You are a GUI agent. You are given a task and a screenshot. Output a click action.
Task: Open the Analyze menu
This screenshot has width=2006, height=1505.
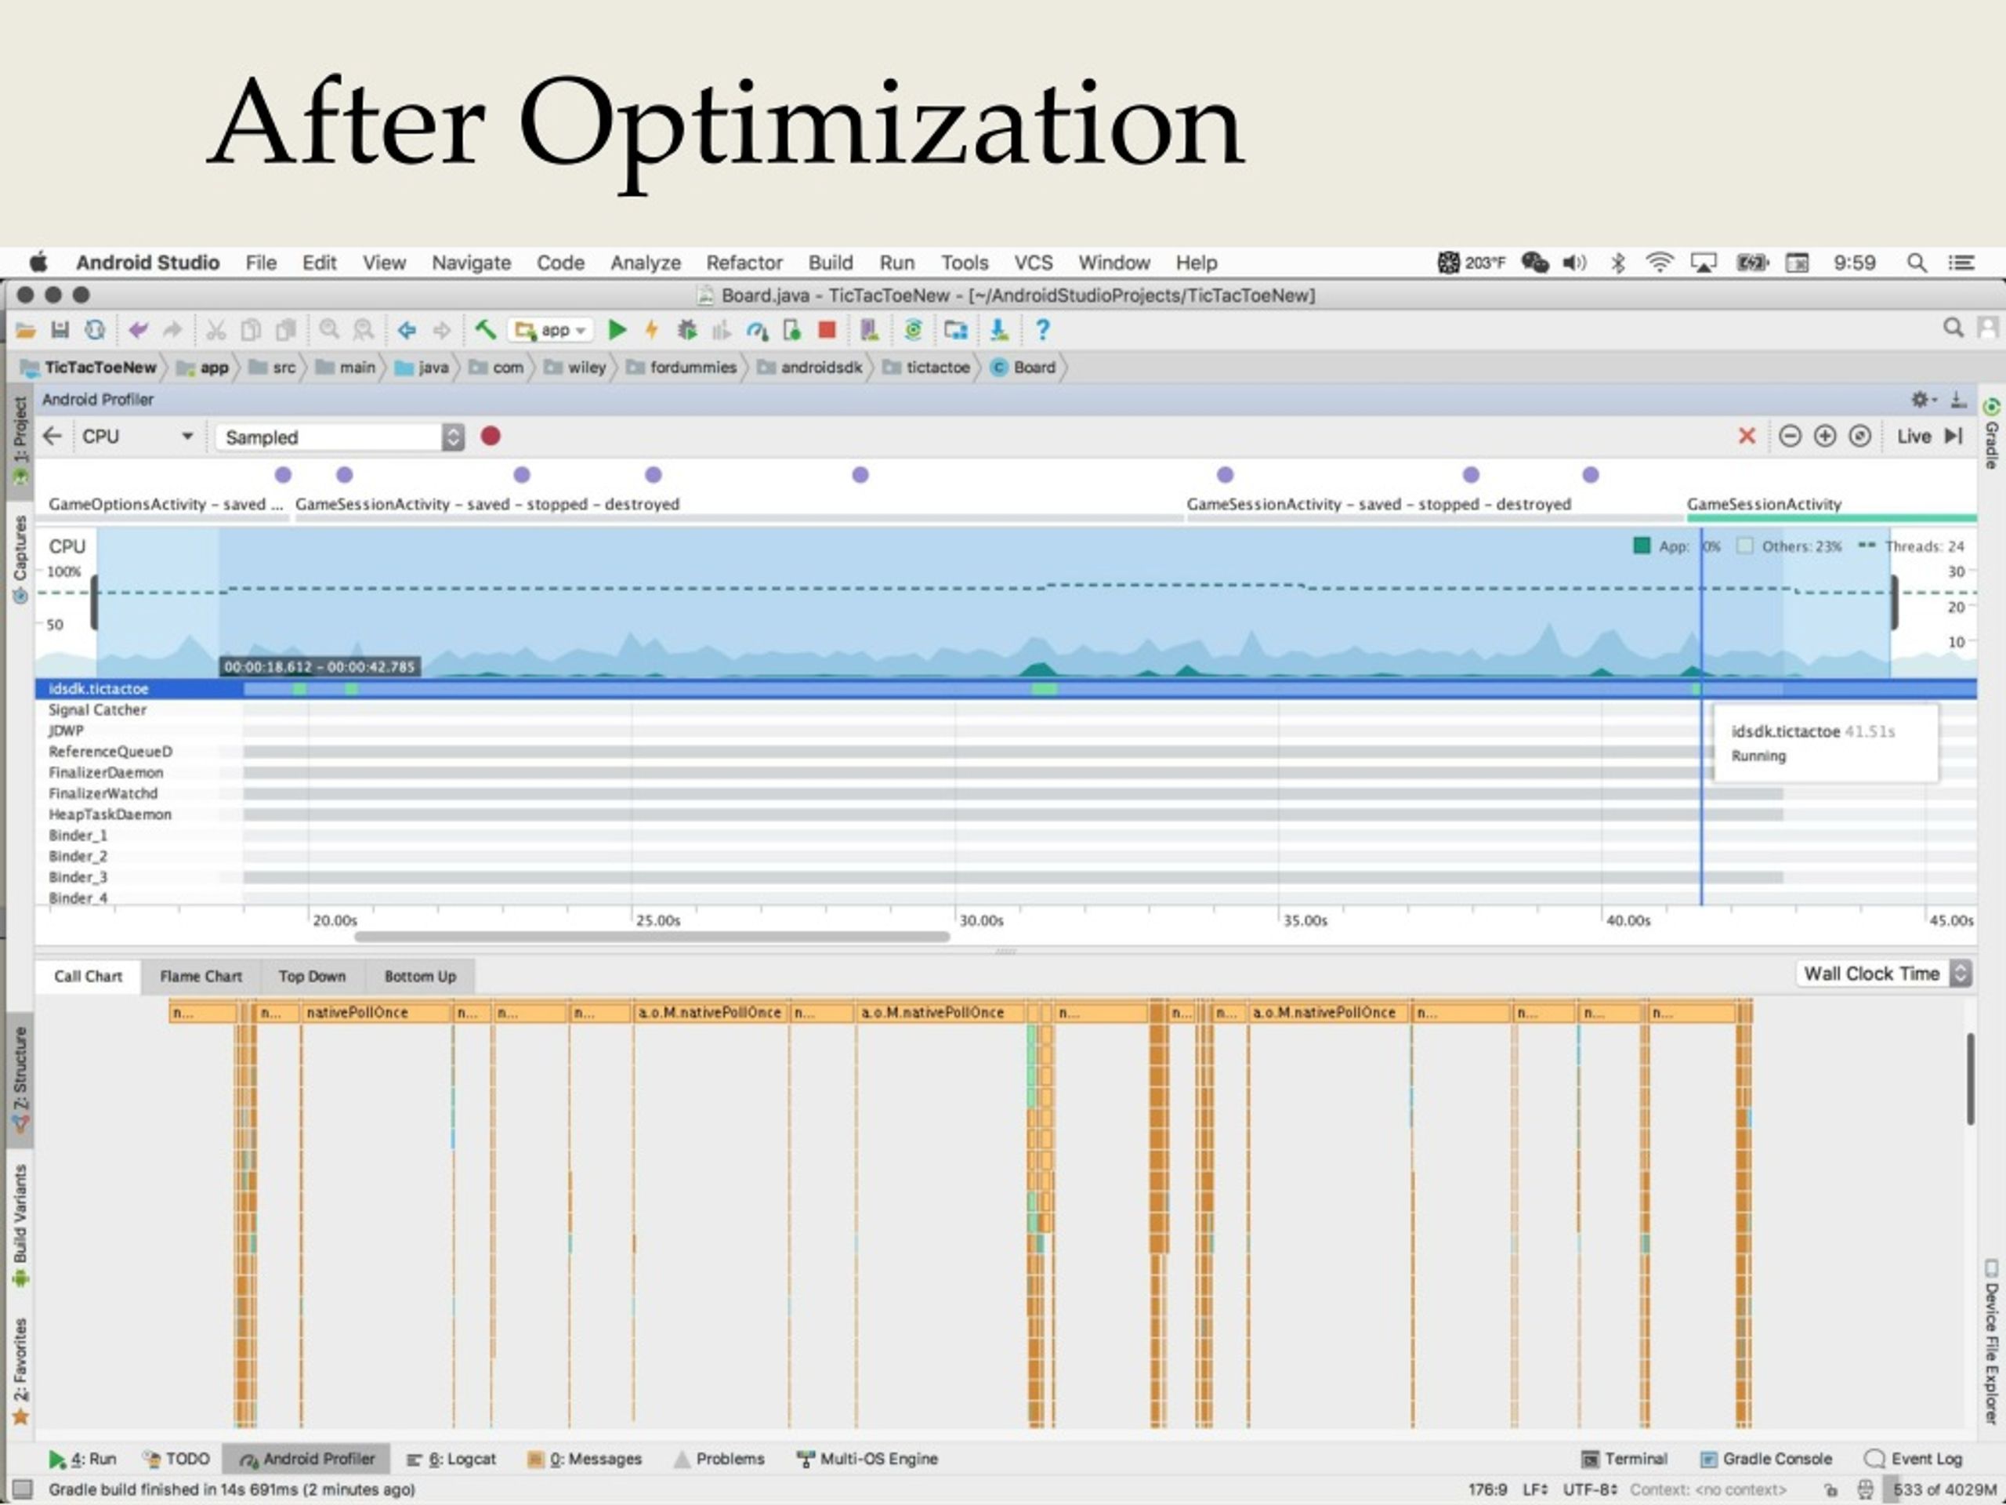645,263
